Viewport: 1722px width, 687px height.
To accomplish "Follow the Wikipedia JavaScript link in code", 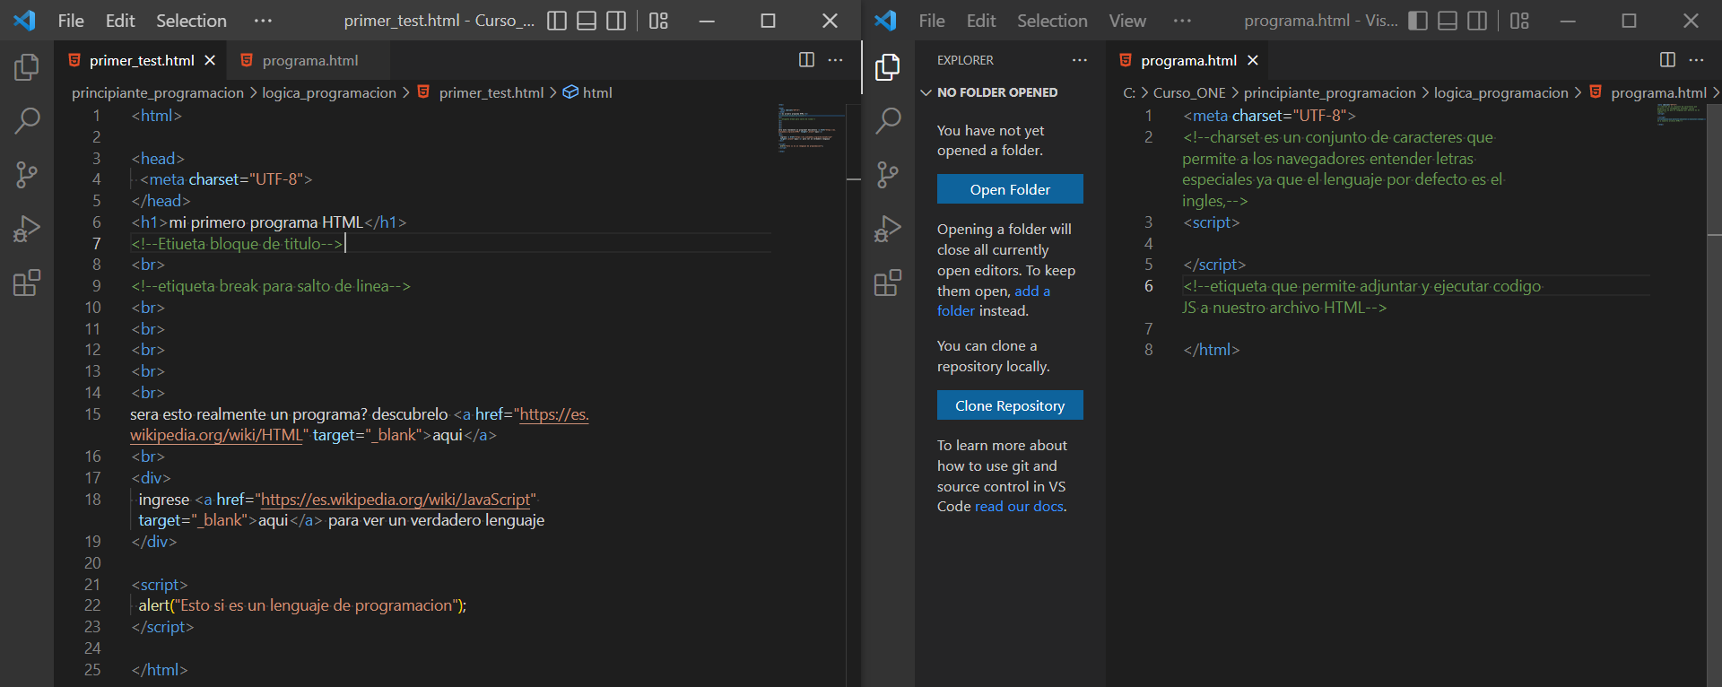I will pos(396,500).
